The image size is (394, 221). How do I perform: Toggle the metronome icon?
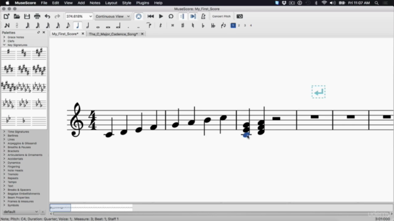[203, 17]
